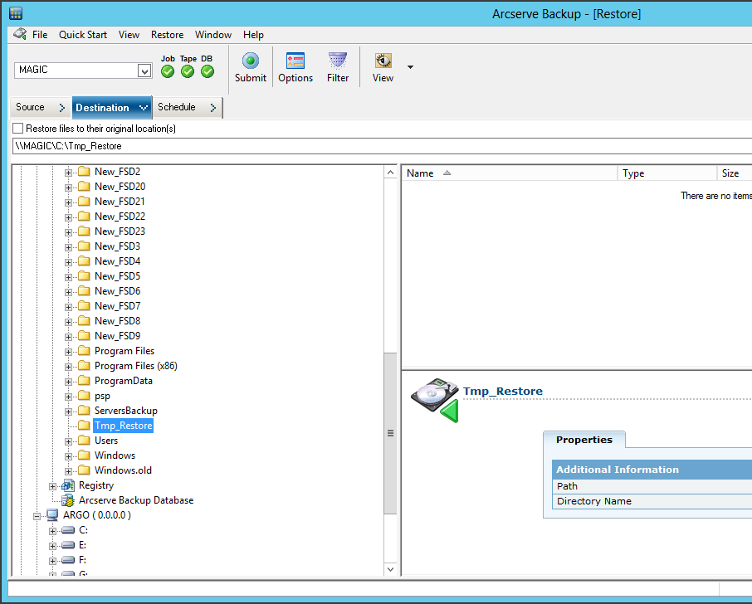This screenshot has height=604, width=752.
Task: Click the destination path input field
Action: click(382, 146)
